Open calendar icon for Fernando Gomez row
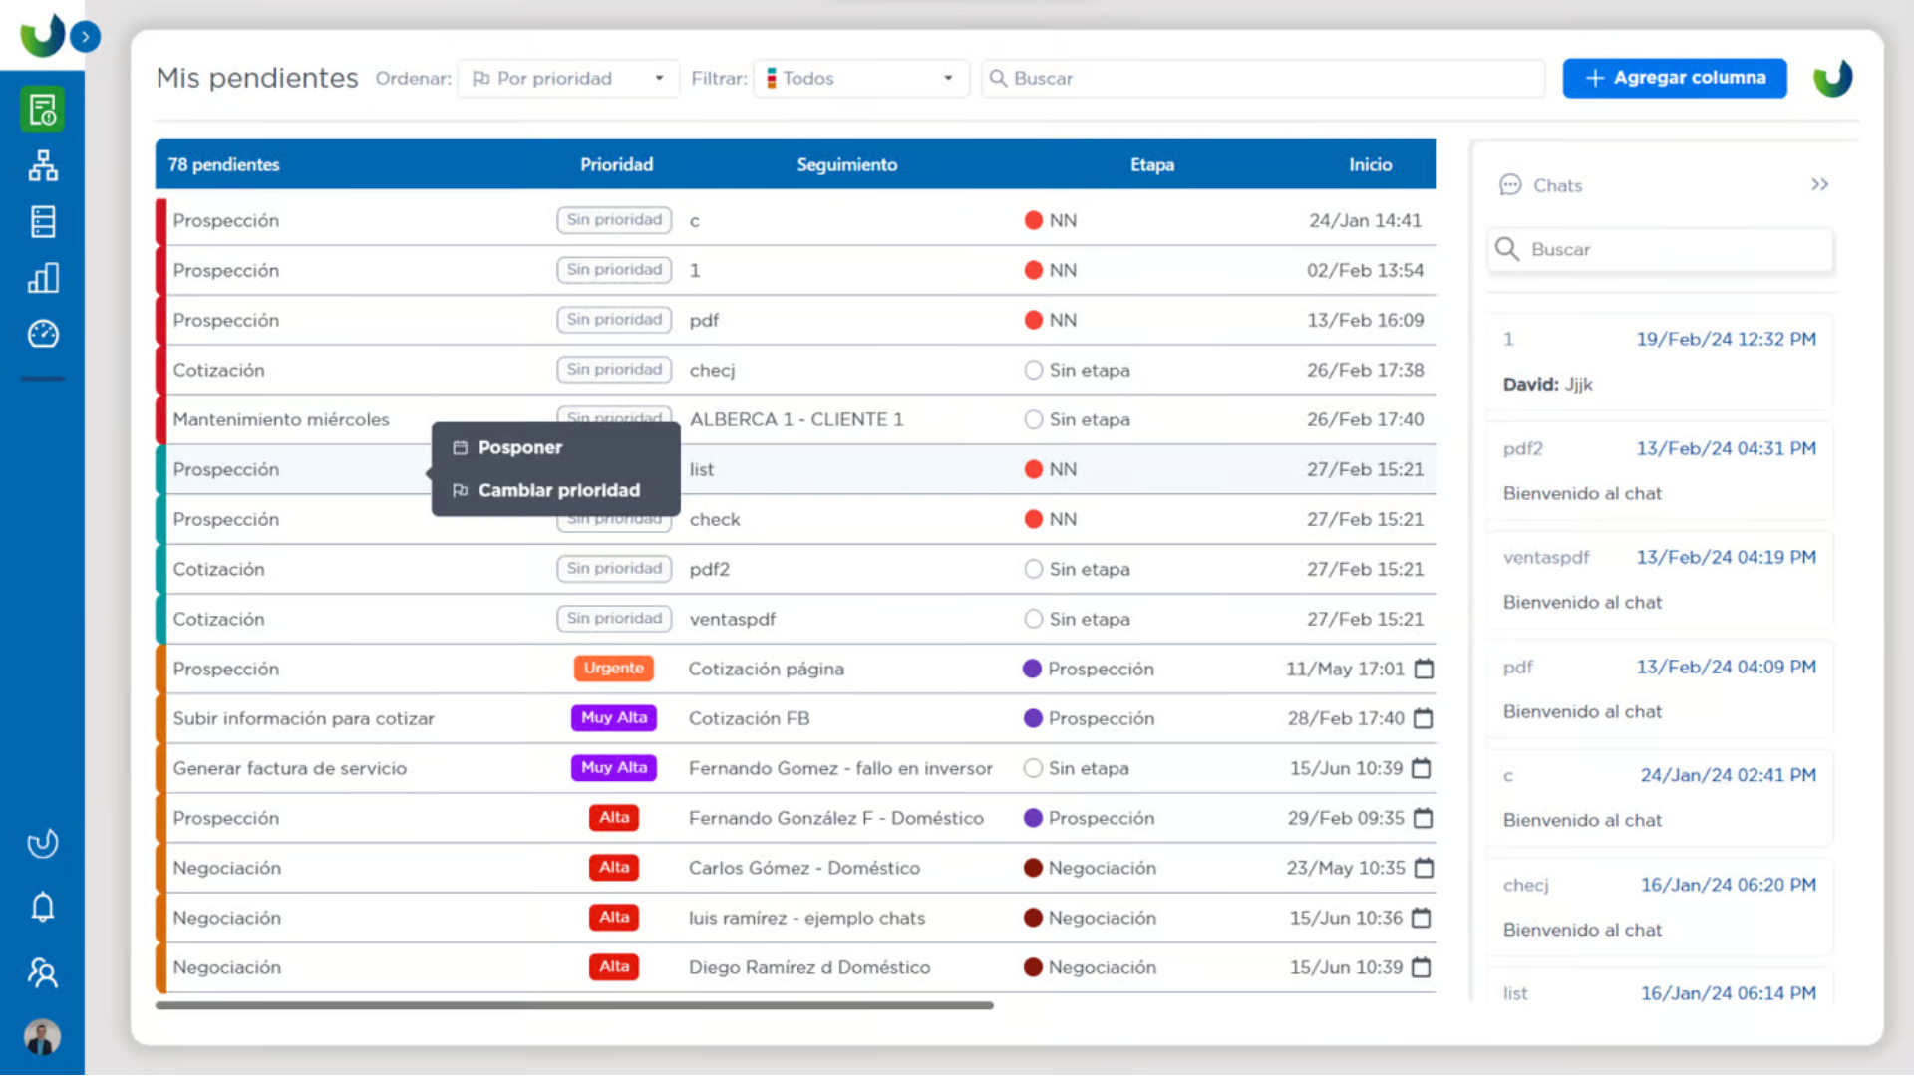The image size is (1914, 1076). tap(1422, 768)
